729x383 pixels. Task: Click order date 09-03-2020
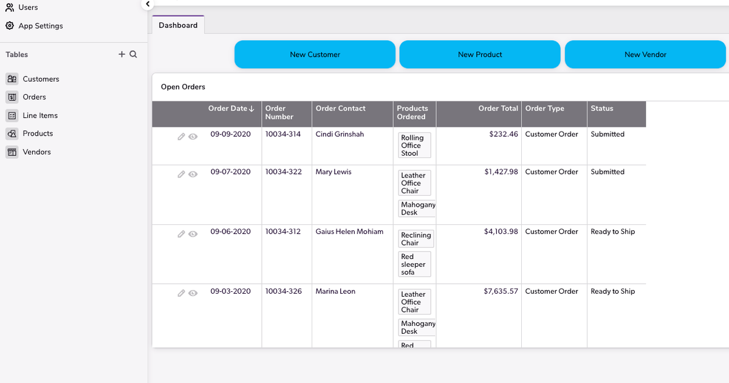coord(230,291)
